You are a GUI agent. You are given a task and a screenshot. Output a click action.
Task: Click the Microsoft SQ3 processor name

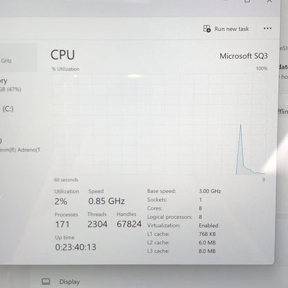[x=244, y=56]
